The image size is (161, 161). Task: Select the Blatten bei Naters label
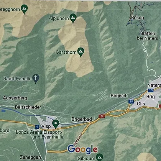click(148, 36)
